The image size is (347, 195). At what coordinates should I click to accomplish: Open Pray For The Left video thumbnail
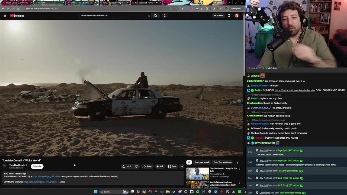click(198, 174)
